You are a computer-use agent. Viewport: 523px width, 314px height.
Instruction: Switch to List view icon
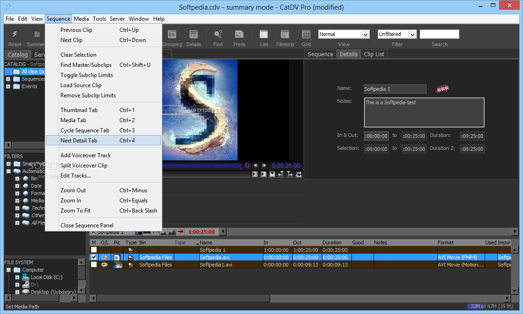264,34
